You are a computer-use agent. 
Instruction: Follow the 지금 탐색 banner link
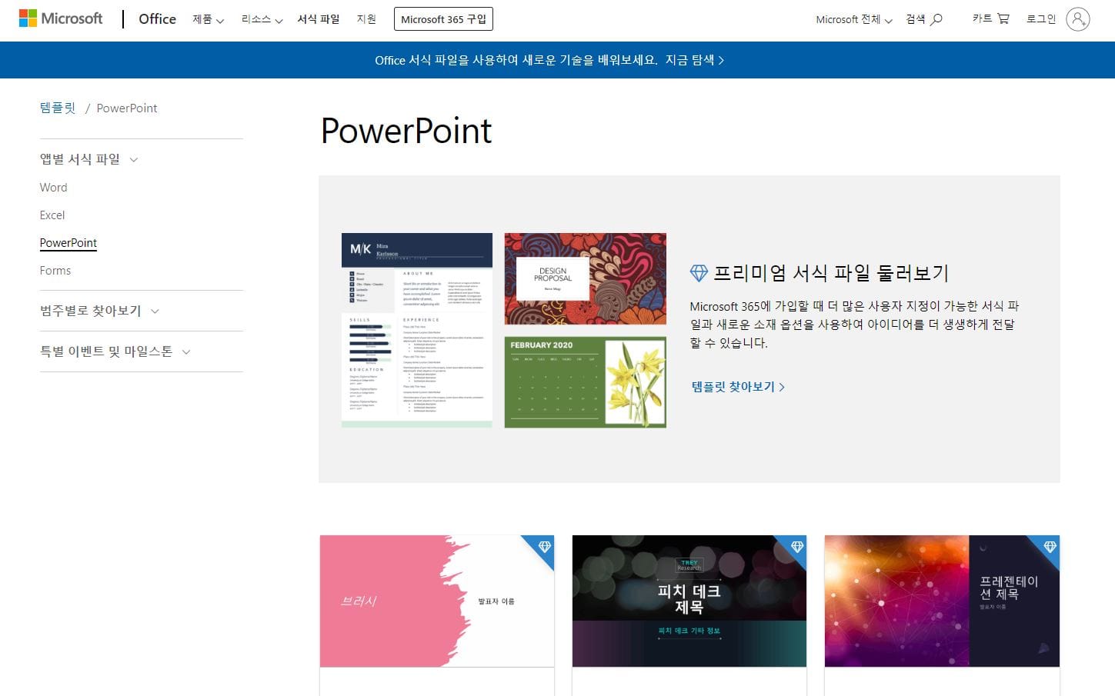click(x=693, y=60)
